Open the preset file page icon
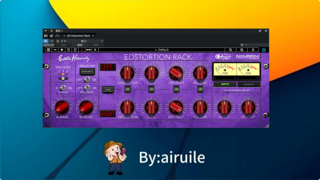Screen dimensions: 320x180 [x=58, y=41]
